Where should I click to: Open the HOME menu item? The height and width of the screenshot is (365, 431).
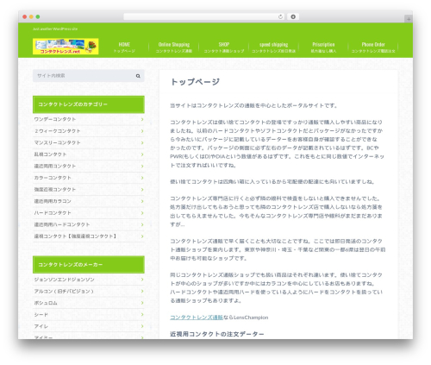pyautogui.click(x=124, y=47)
